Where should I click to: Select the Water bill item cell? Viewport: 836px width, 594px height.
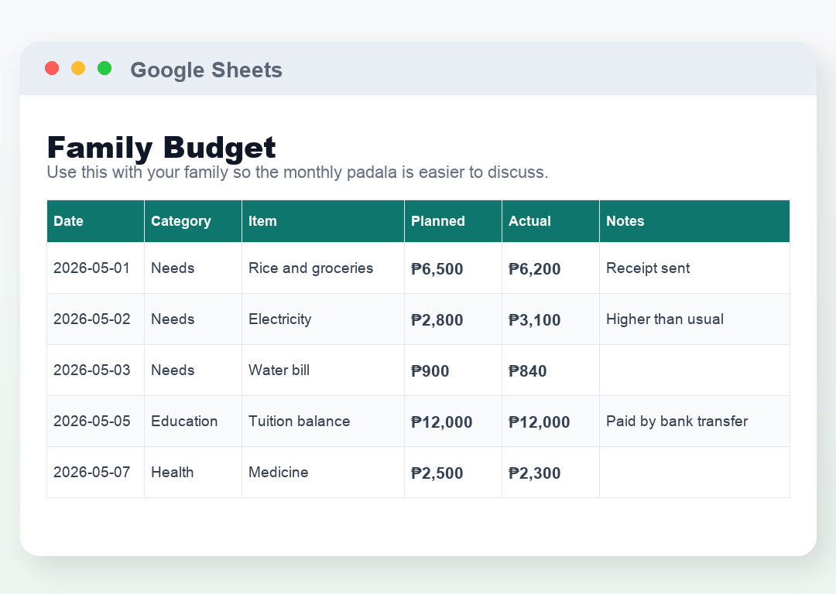pyautogui.click(x=323, y=370)
